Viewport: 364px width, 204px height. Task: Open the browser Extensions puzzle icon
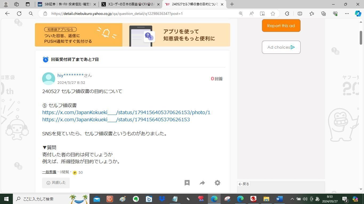click(287, 14)
